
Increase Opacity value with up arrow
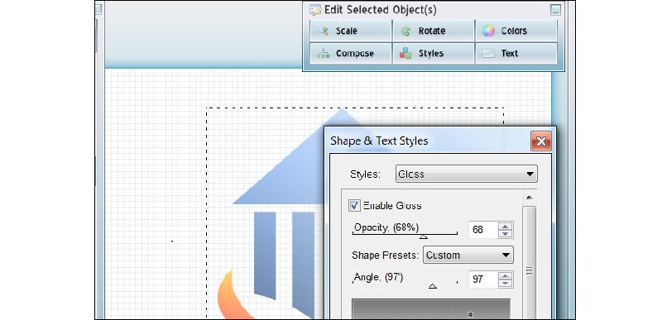point(505,226)
